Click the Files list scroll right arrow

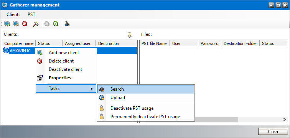pos(285,119)
